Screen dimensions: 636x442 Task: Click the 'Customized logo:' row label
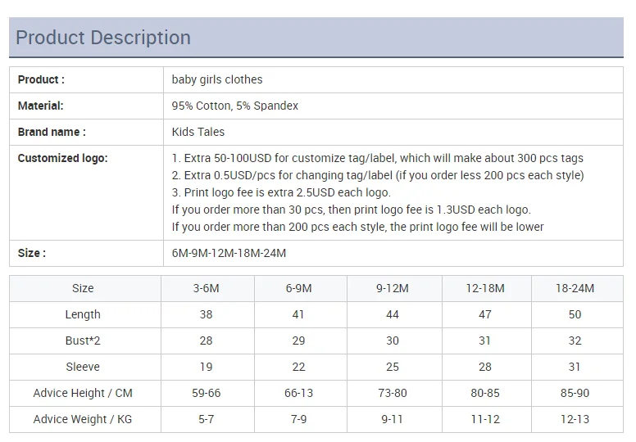62,158
